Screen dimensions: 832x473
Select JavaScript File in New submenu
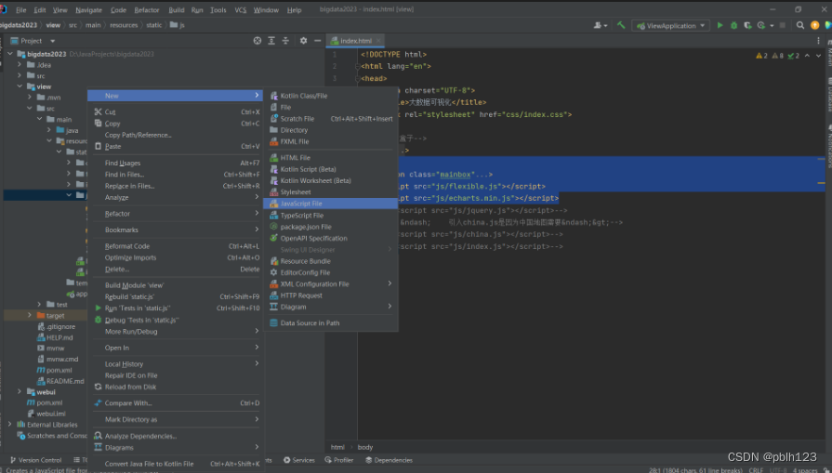click(x=331, y=204)
